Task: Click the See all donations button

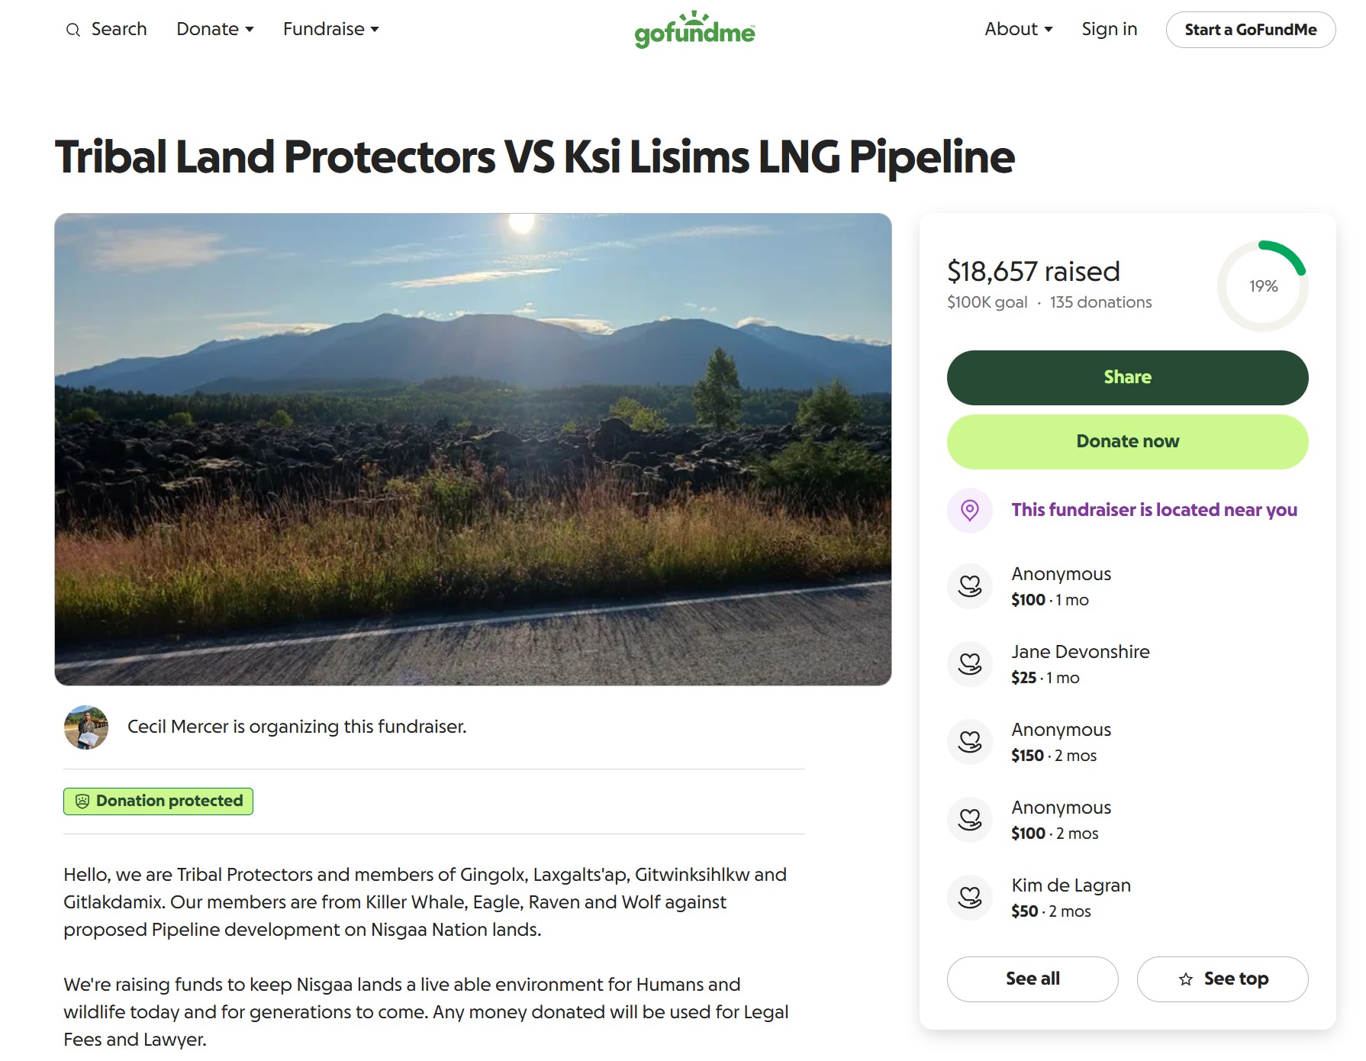Action: (1033, 979)
